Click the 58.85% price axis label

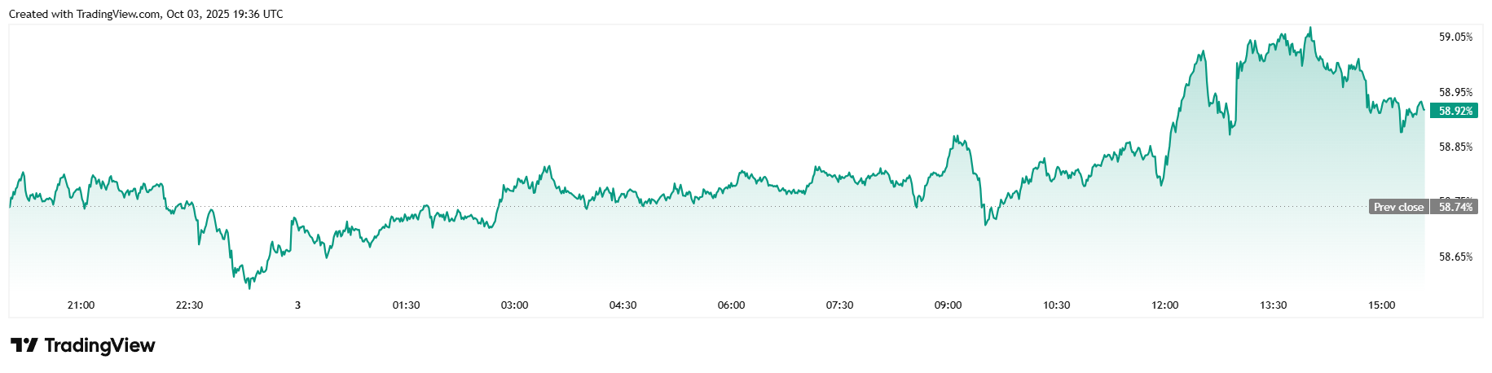pyautogui.click(x=1455, y=147)
